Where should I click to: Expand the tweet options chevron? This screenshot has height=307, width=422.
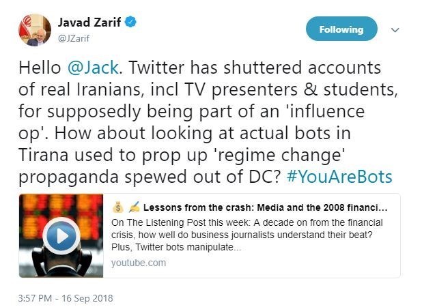[394, 30]
